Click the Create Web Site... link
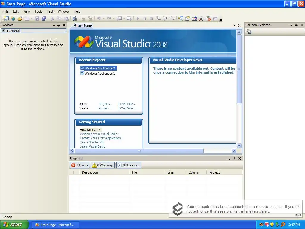The height and width of the screenshot is (229, 305). click(x=128, y=108)
